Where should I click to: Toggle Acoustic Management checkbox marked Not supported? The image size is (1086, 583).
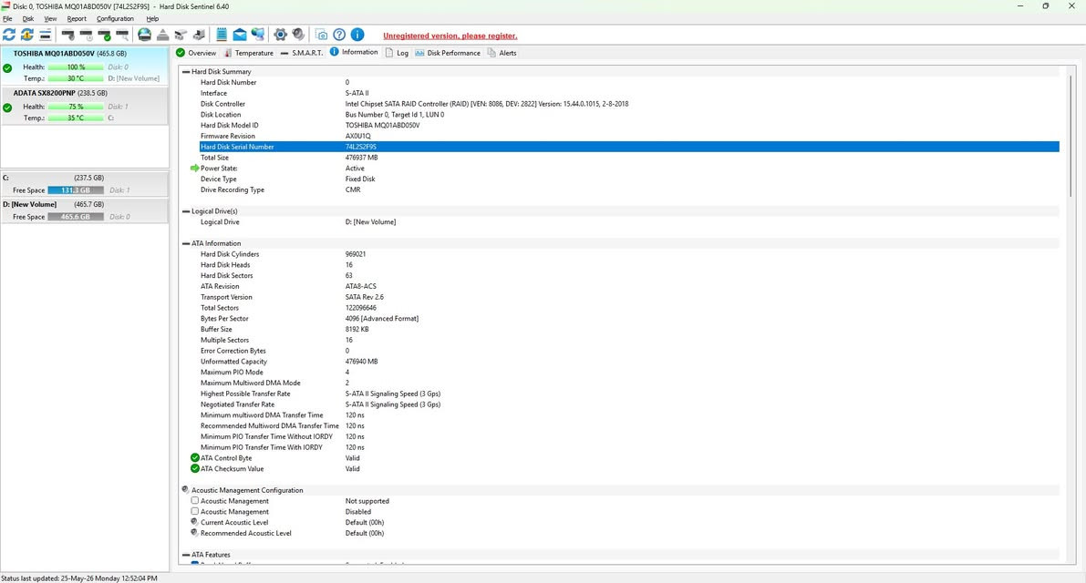(194, 501)
